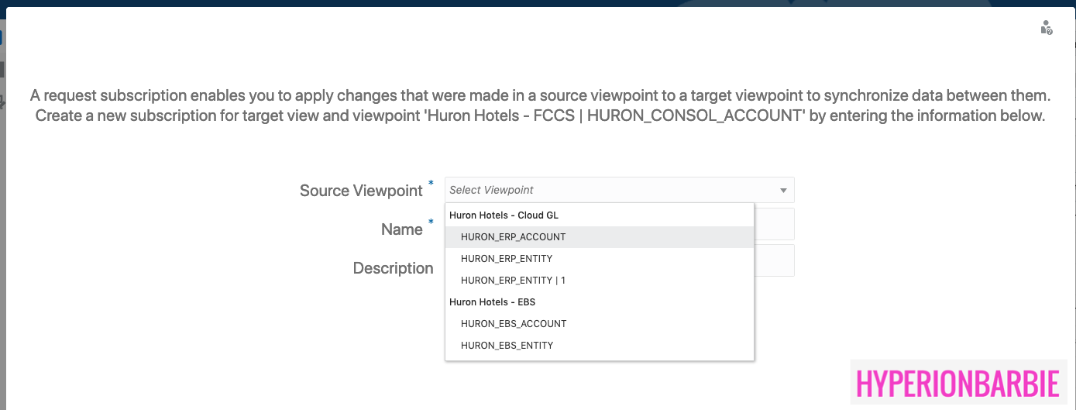Select HURON_ERP_ACCOUNT from the viewpoint list

pos(513,237)
